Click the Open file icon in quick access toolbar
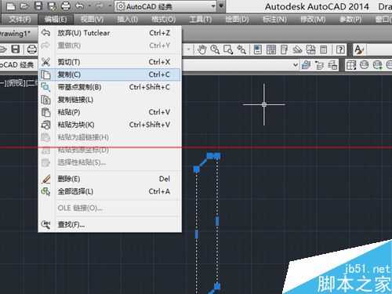The height and width of the screenshot is (294, 392). pos(24,6)
